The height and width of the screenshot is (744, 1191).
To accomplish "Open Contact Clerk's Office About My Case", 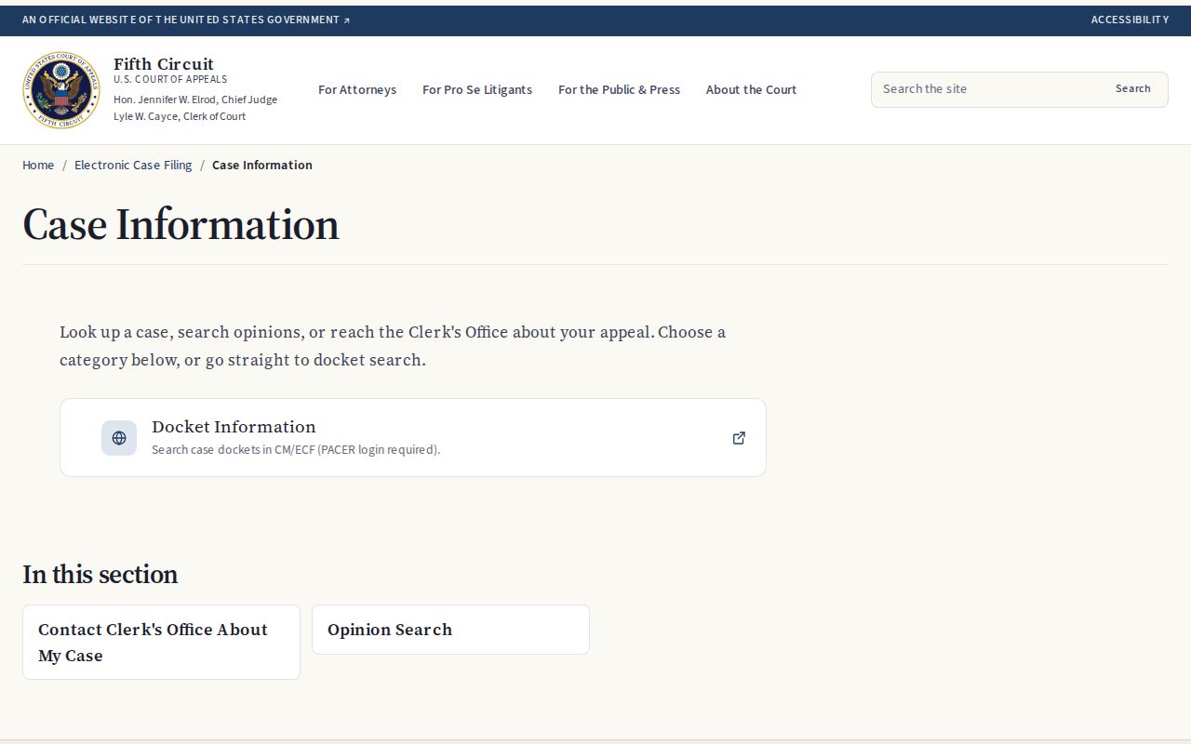I will point(161,643).
